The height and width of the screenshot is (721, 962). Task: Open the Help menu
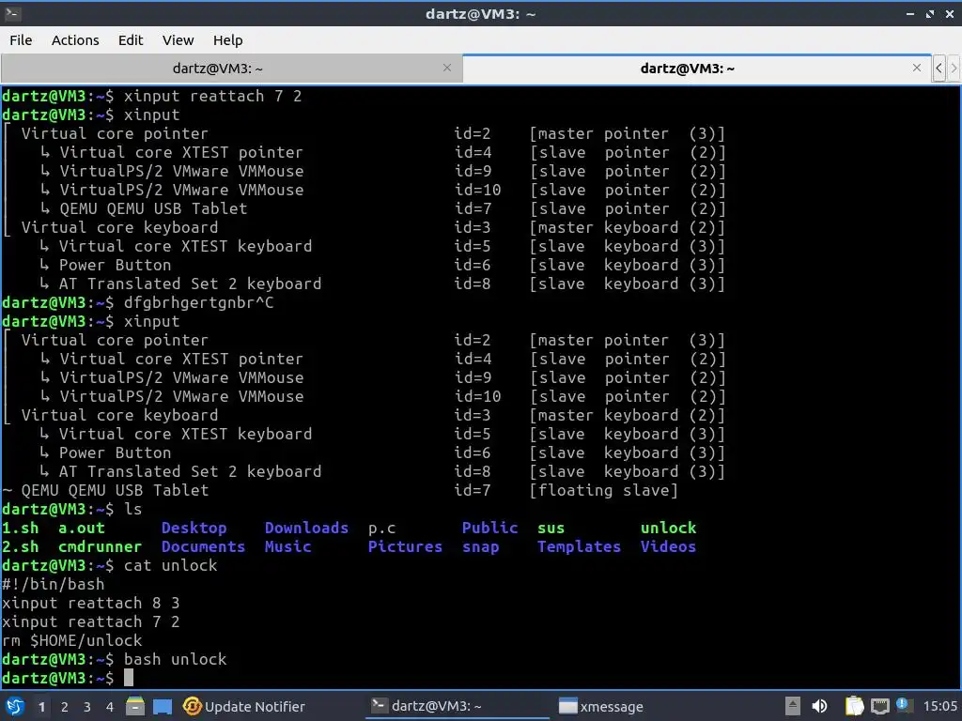[227, 39]
